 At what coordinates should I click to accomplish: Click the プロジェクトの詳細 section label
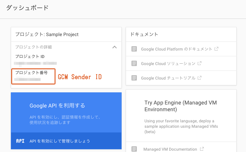click(x=33, y=47)
